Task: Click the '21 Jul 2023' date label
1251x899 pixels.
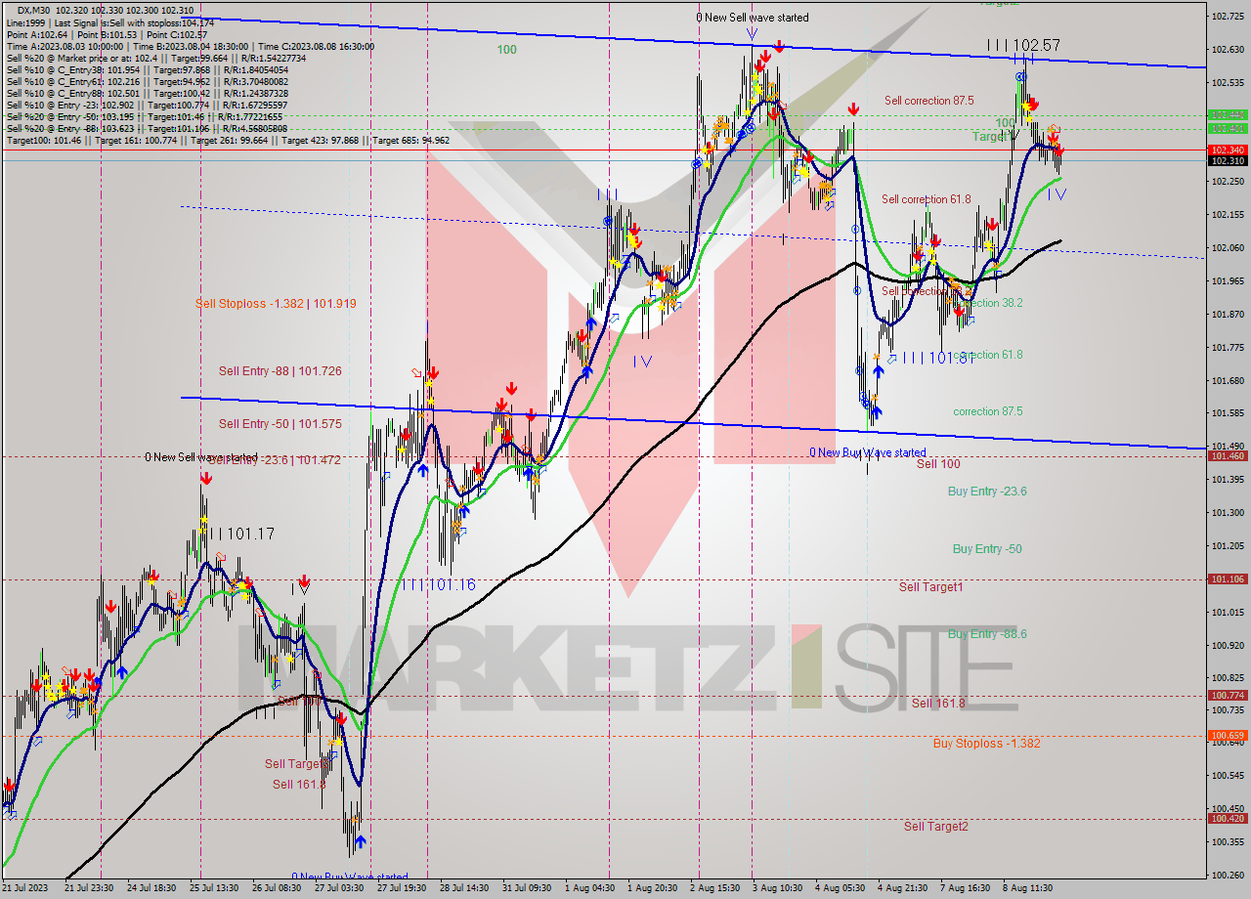Action: tap(23, 888)
